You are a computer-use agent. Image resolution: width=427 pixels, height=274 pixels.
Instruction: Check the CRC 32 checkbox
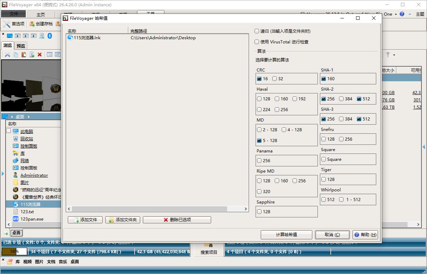(274, 78)
